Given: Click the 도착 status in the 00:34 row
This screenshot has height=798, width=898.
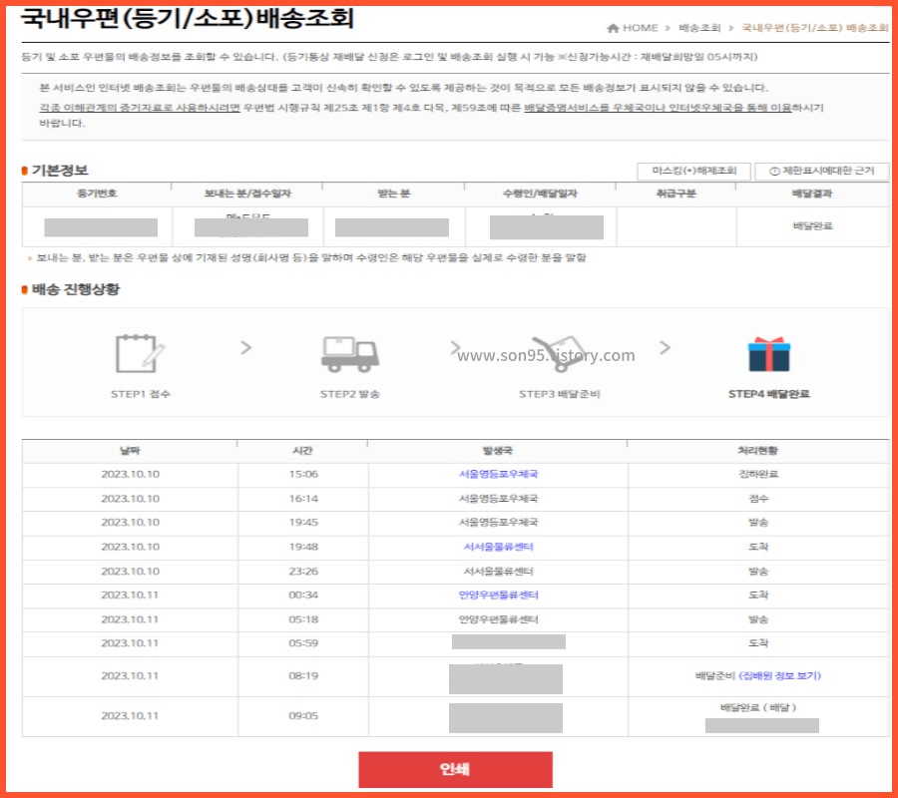Looking at the screenshot, I should point(758,595).
